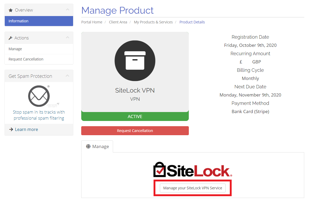Click Manage your SiteLock VPN Service

pos(192,188)
